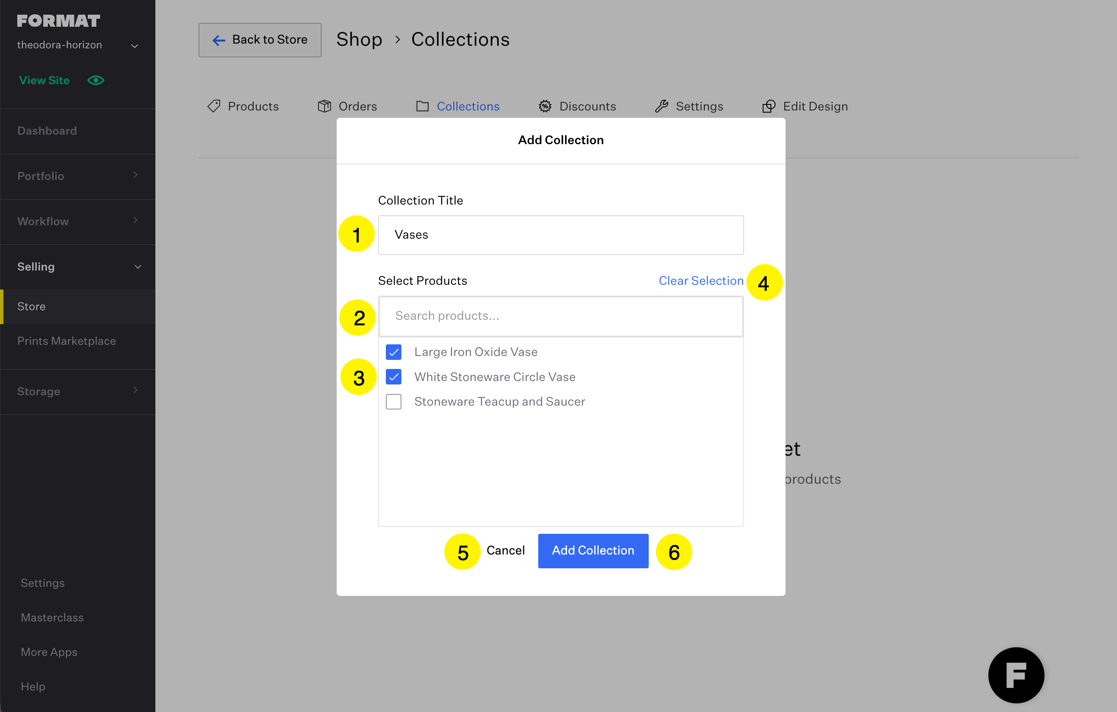Image resolution: width=1117 pixels, height=712 pixels.
Task: Open Prints Marketplace in sidebar
Action: click(66, 341)
